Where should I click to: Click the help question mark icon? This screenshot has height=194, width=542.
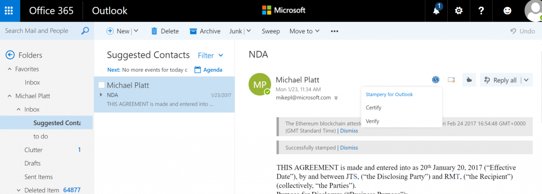click(481, 11)
